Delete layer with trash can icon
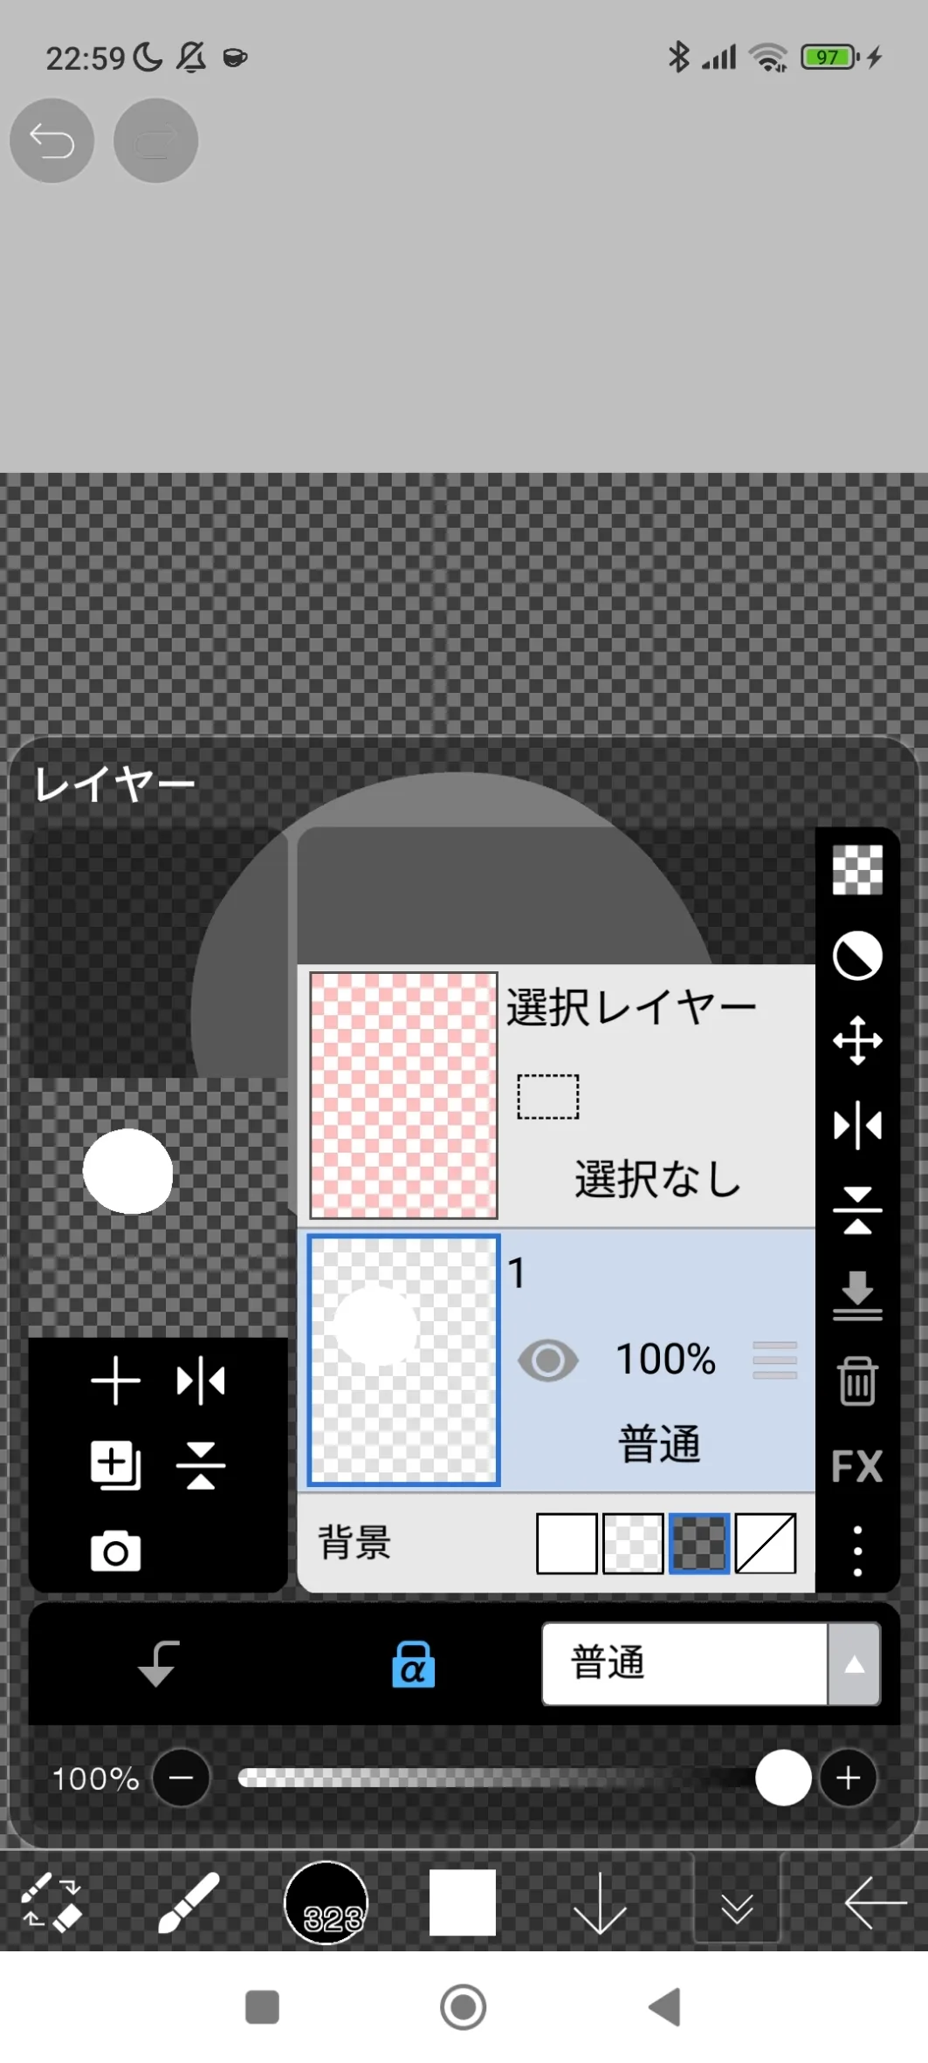The height and width of the screenshot is (2063, 928). click(857, 1381)
